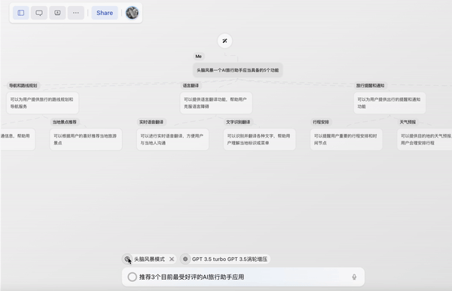Open the three-dot more options menu
The height and width of the screenshot is (291, 452).
(76, 13)
